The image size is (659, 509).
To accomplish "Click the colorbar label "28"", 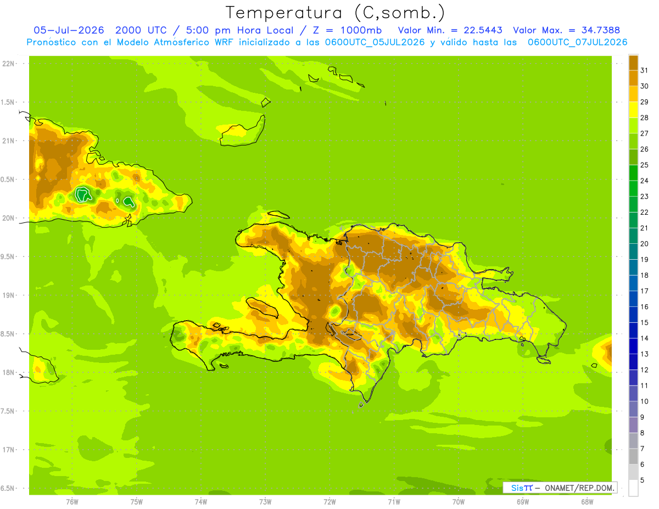I will [644, 118].
